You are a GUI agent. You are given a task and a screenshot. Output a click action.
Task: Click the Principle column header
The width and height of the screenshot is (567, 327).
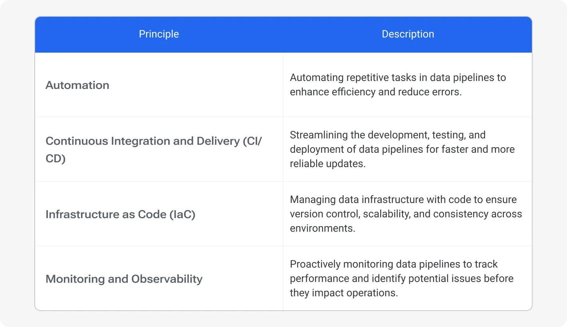[159, 34]
